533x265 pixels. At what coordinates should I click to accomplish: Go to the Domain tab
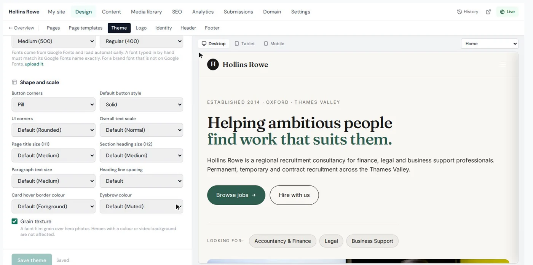point(272,12)
